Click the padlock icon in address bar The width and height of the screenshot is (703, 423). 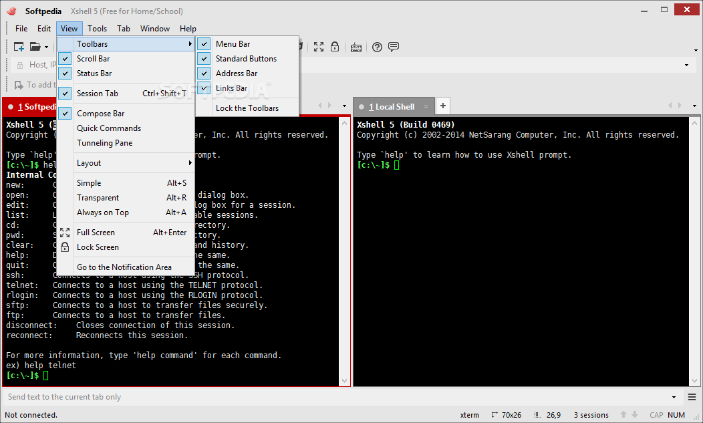pyautogui.click(x=20, y=65)
